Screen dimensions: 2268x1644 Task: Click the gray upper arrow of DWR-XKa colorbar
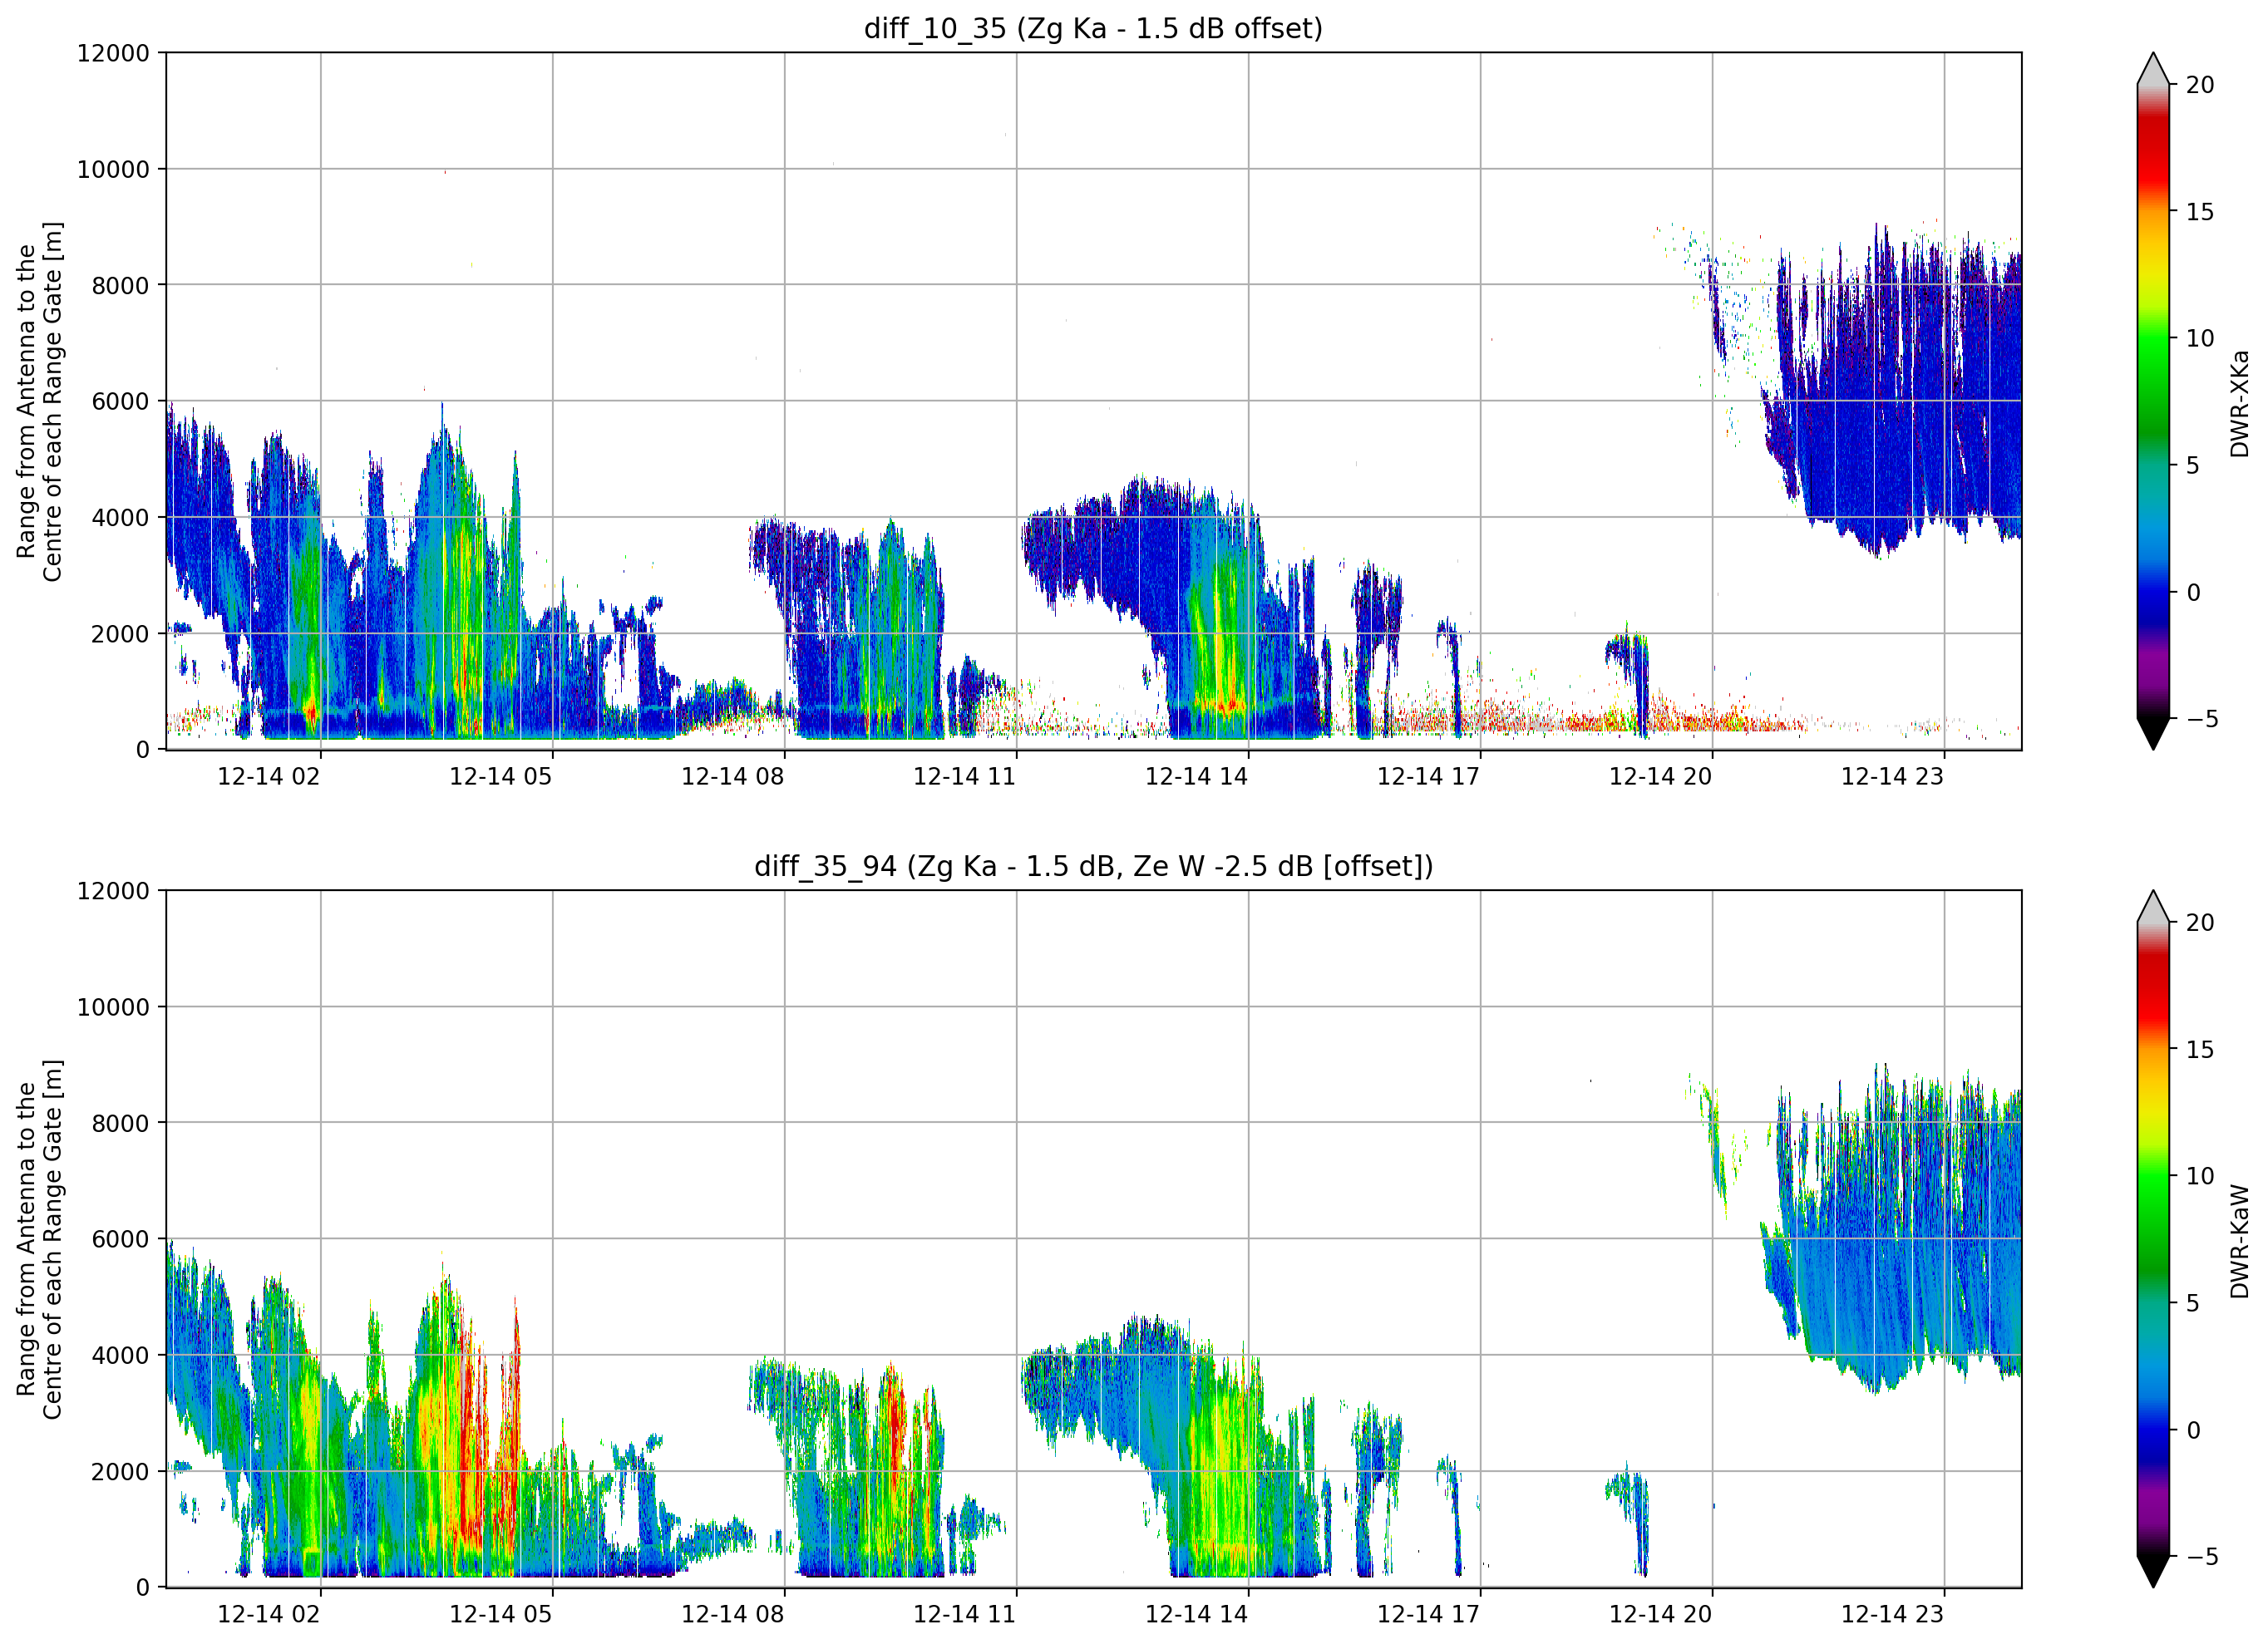(2153, 69)
